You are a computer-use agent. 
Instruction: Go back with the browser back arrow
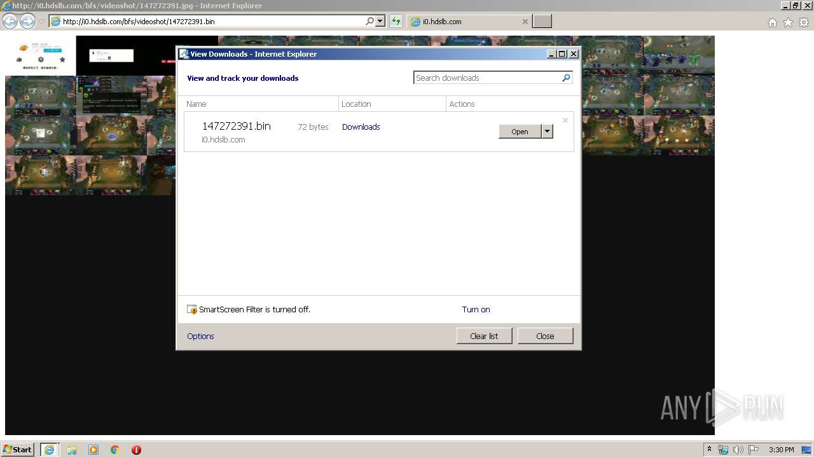[x=10, y=21]
